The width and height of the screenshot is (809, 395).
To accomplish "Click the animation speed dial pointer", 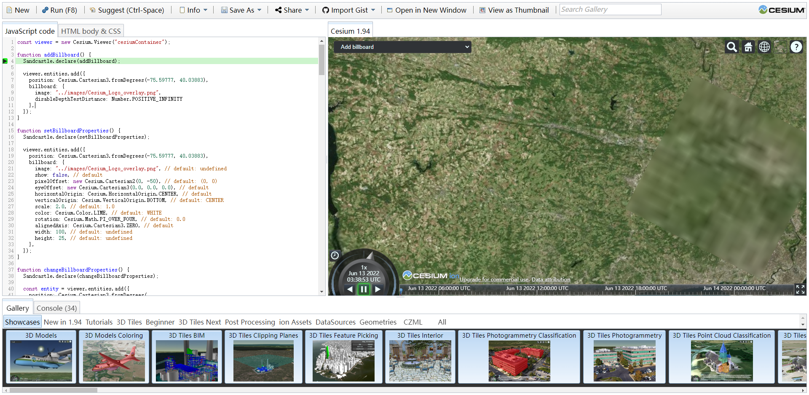I will (x=370, y=255).
